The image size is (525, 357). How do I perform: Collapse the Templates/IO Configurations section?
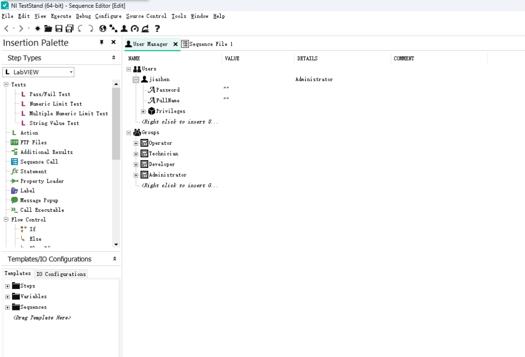pos(115,258)
